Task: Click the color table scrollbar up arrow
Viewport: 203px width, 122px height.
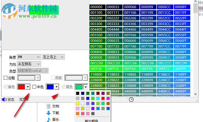Action: pyautogui.click(x=195, y=1)
